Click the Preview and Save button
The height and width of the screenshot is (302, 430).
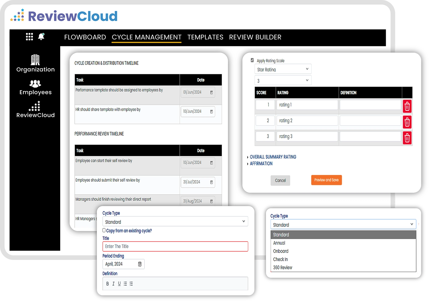pyautogui.click(x=326, y=180)
